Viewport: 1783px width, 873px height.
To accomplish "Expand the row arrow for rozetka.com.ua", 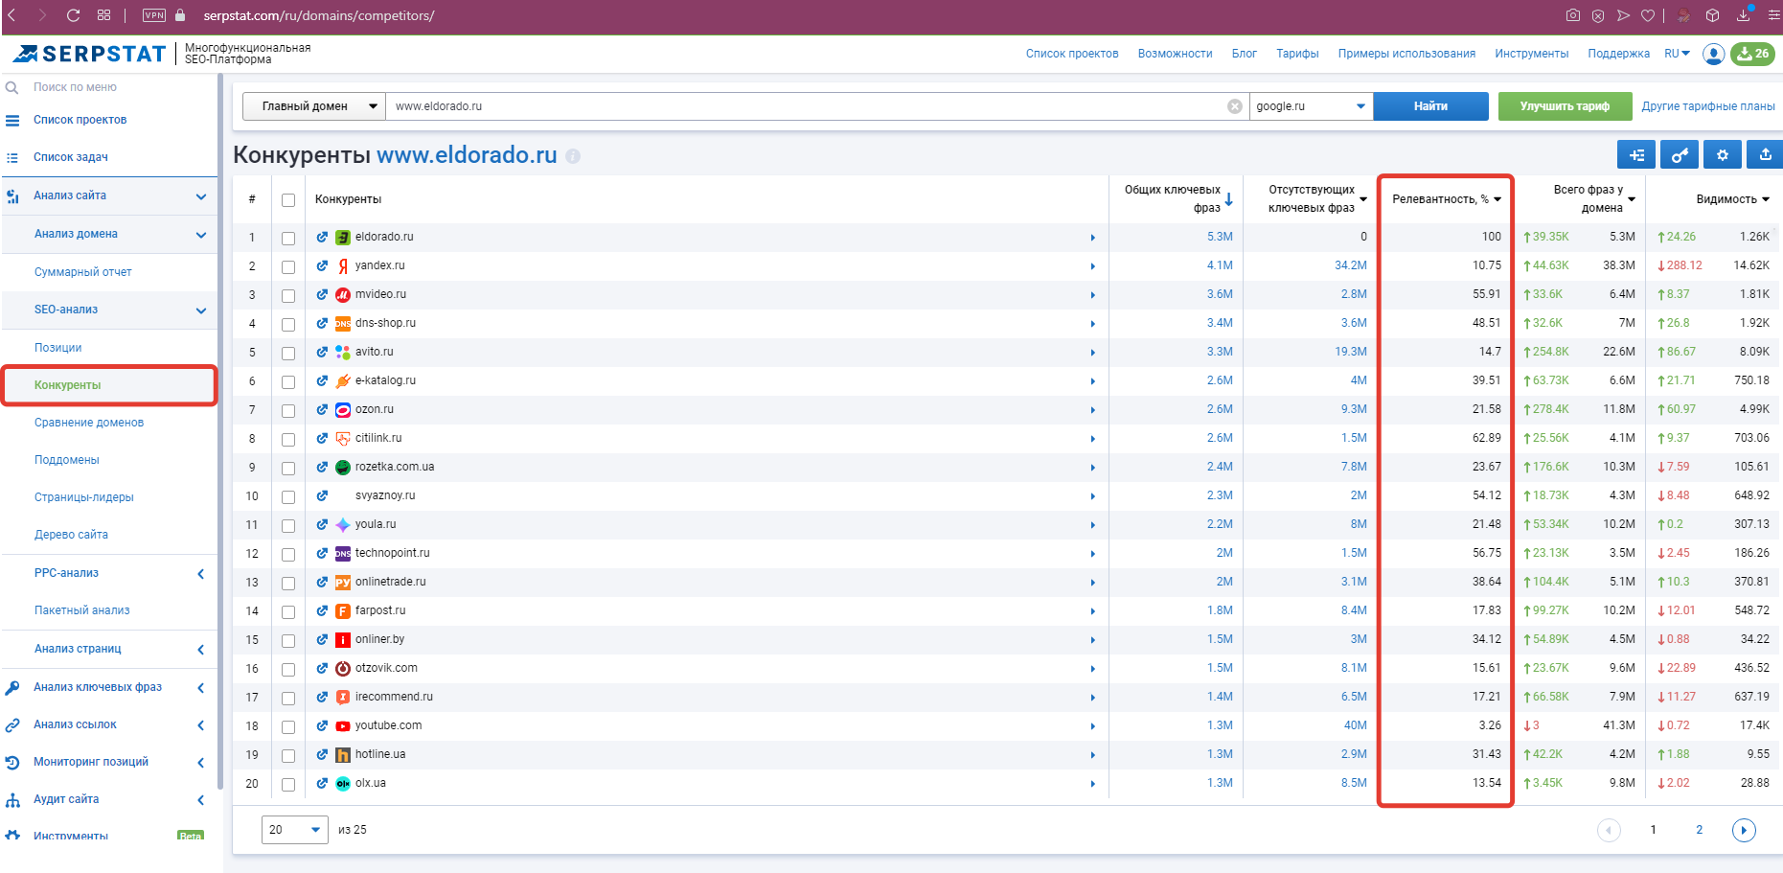I will click(1092, 468).
